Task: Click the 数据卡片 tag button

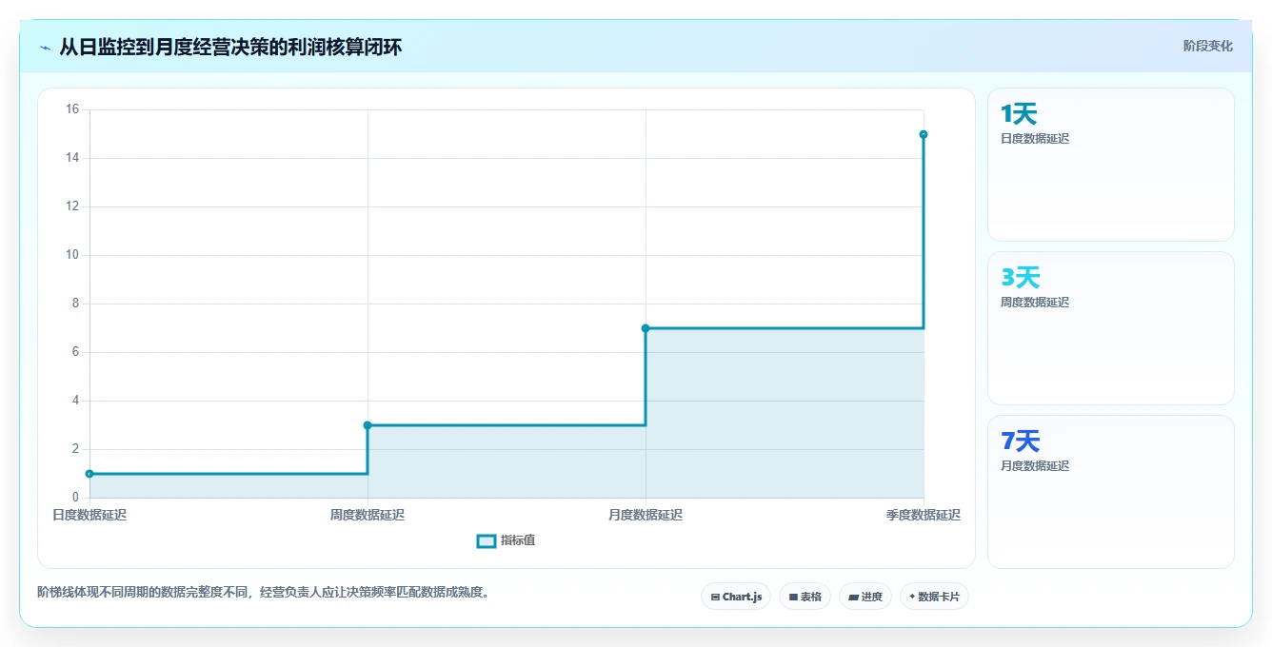Action: coord(934,597)
